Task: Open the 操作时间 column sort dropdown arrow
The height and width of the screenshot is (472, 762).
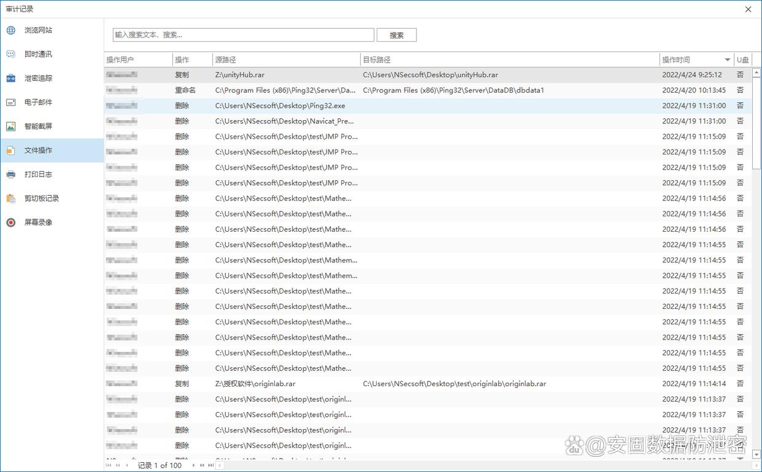Action: (x=728, y=60)
